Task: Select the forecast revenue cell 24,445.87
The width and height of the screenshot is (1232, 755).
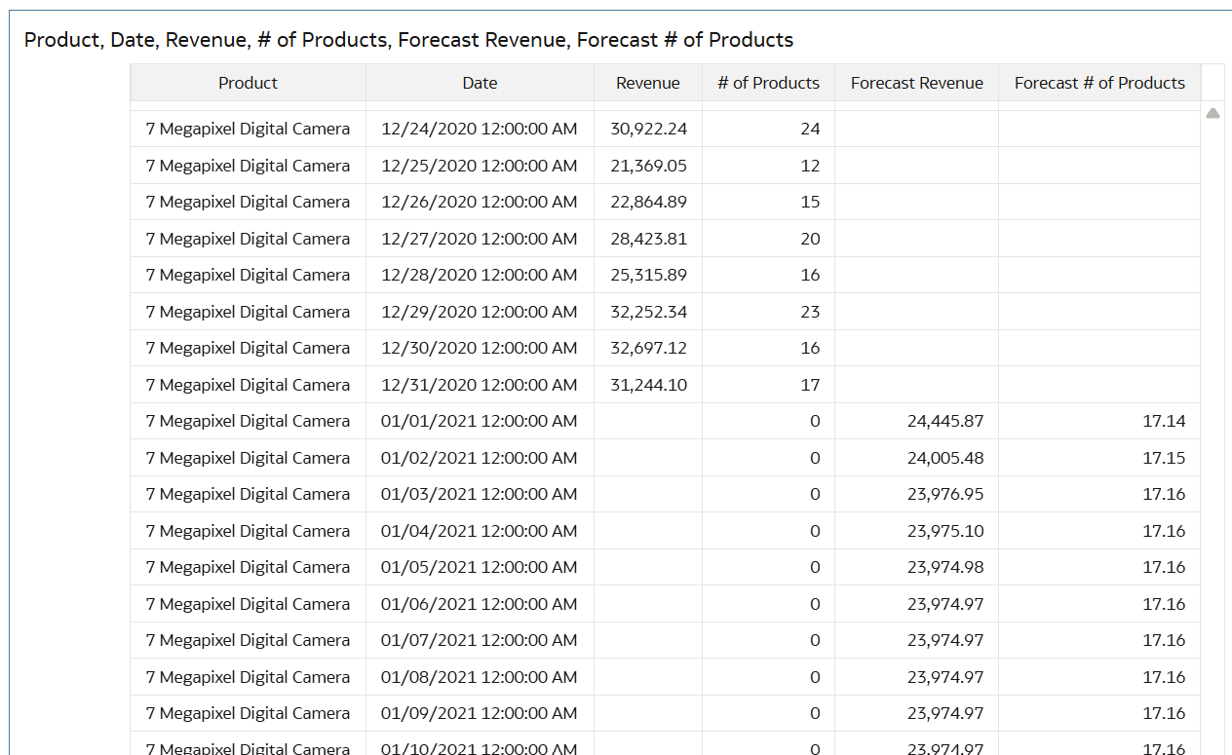Action: [x=944, y=421]
